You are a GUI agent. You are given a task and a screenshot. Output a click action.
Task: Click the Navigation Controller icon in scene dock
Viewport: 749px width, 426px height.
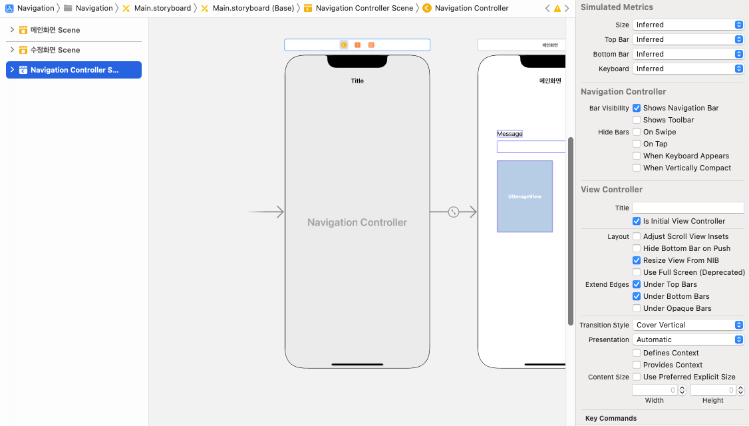(344, 45)
